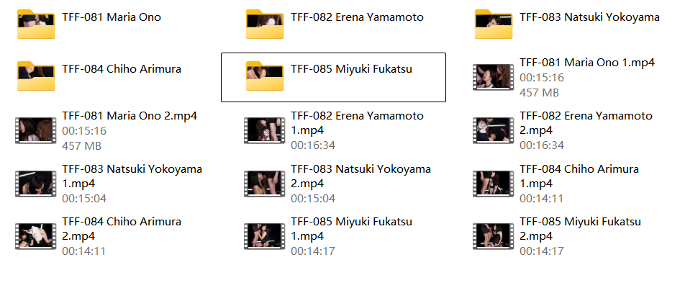Click the file name TFF-083 Natsuki Yokoyama 2.mp4
685x288 pixels.
tap(361, 176)
